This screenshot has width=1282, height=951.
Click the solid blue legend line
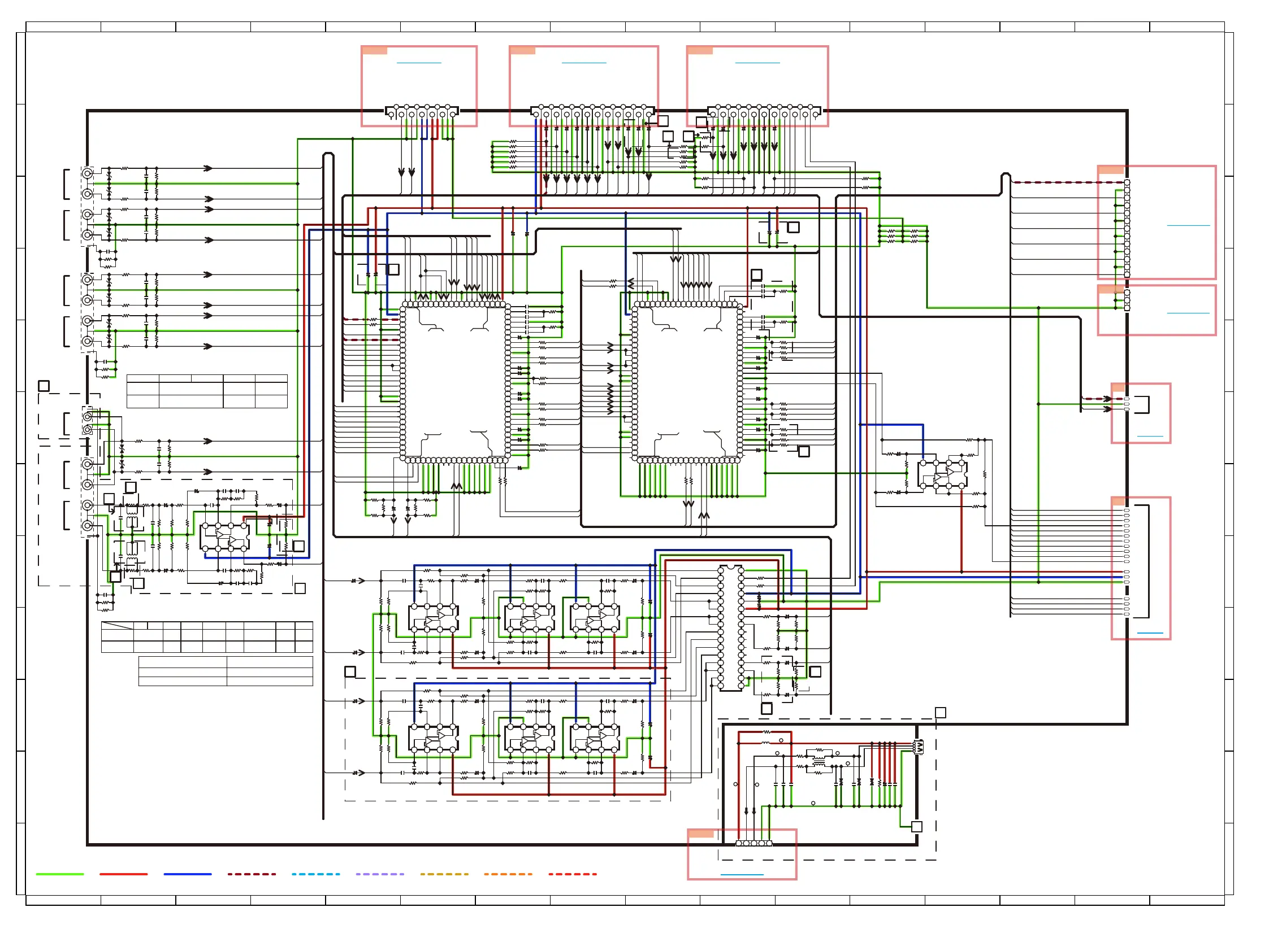(x=188, y=874)
